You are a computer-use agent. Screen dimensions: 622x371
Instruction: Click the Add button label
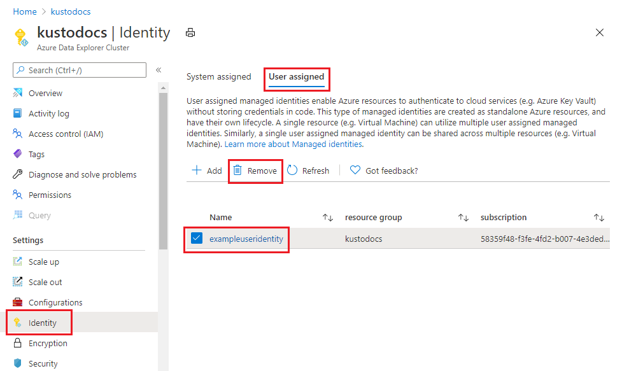pyautogui.click(x=214, y=171)
